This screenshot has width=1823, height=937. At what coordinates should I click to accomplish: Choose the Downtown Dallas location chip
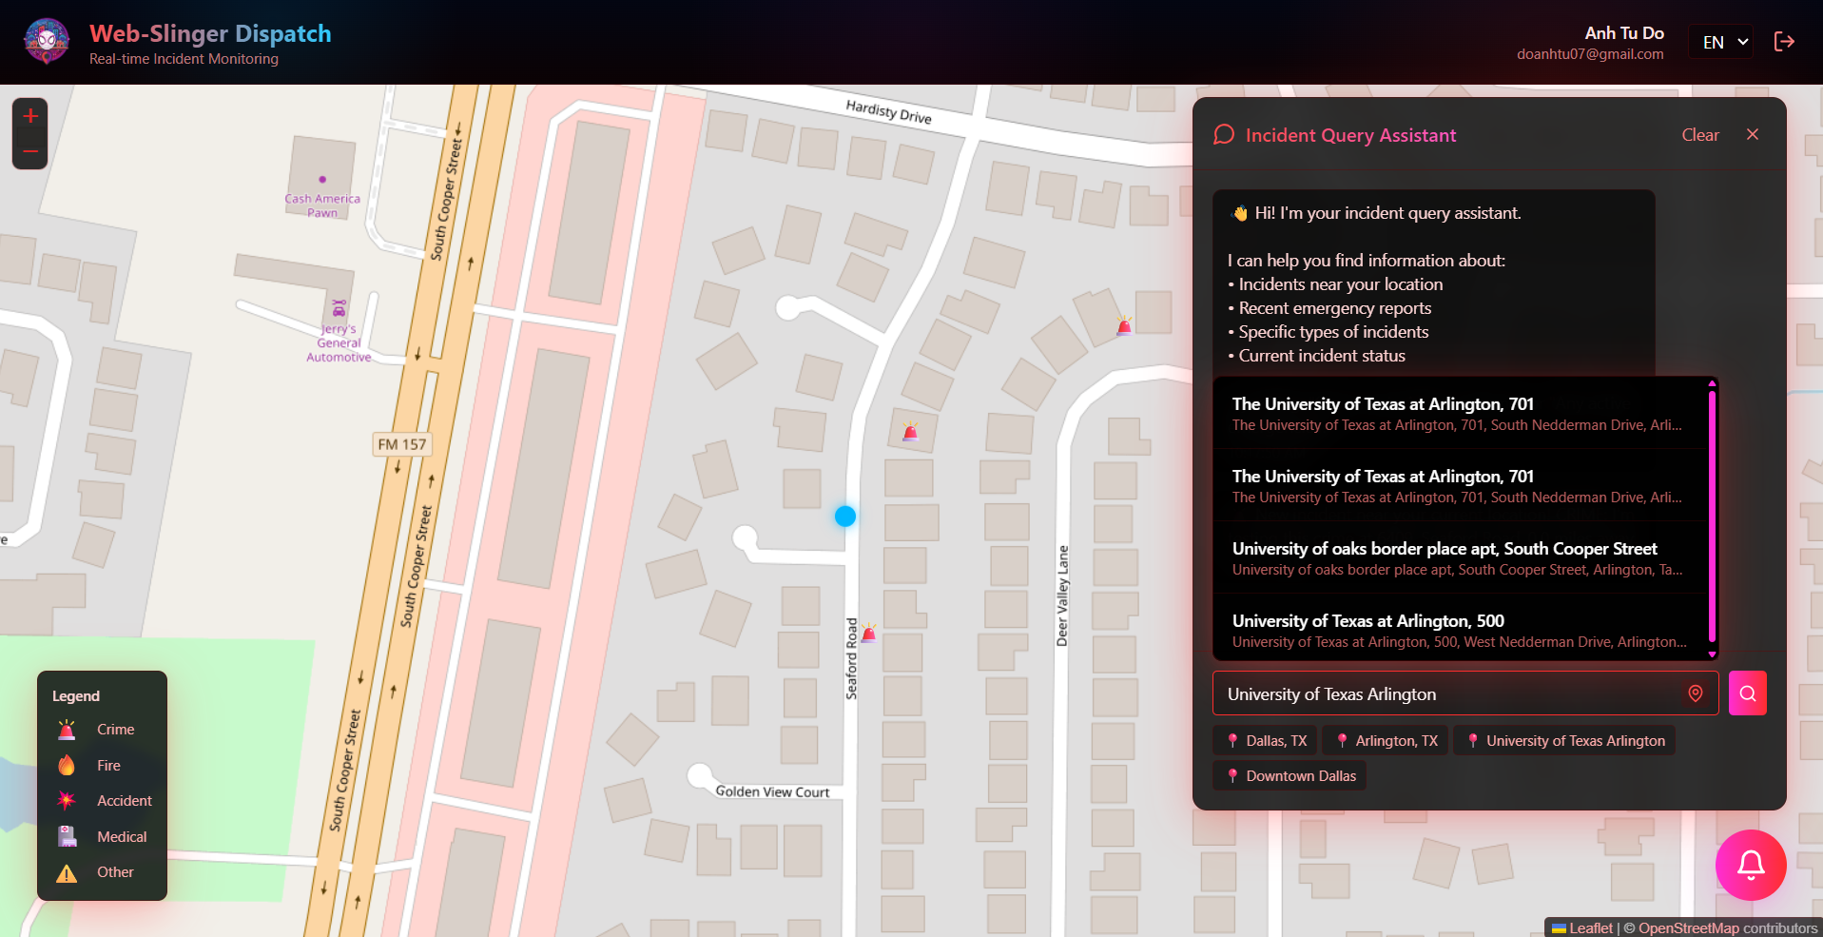[x=1290, y=776]
